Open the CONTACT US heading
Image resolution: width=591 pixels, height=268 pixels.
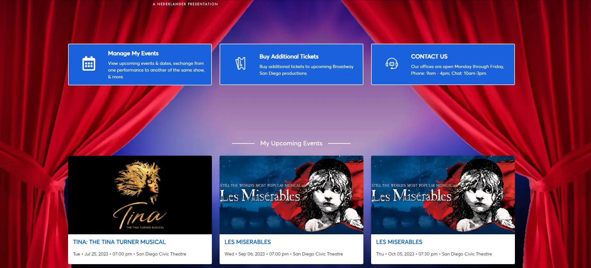[429, 56]
